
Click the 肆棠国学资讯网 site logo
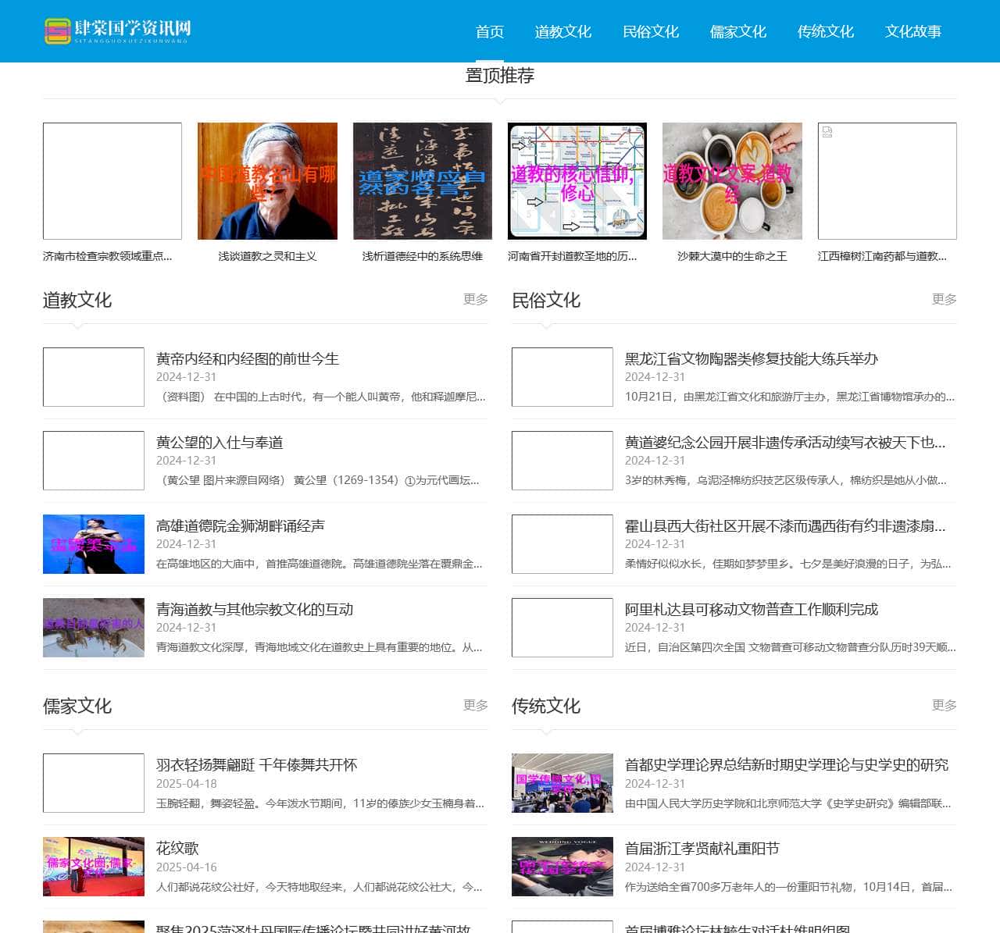pyautogui.click(x=117, y=31)
